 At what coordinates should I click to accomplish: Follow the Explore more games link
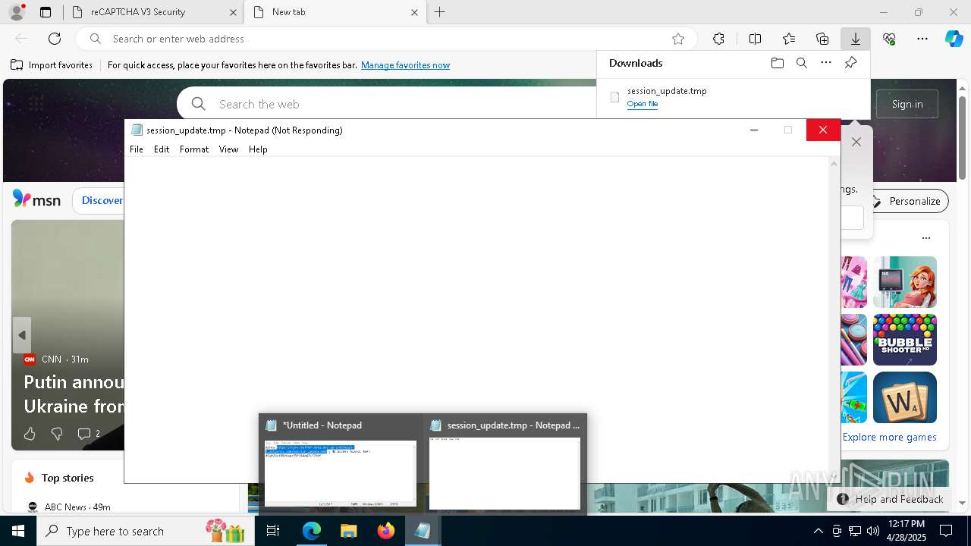(889, 437)
